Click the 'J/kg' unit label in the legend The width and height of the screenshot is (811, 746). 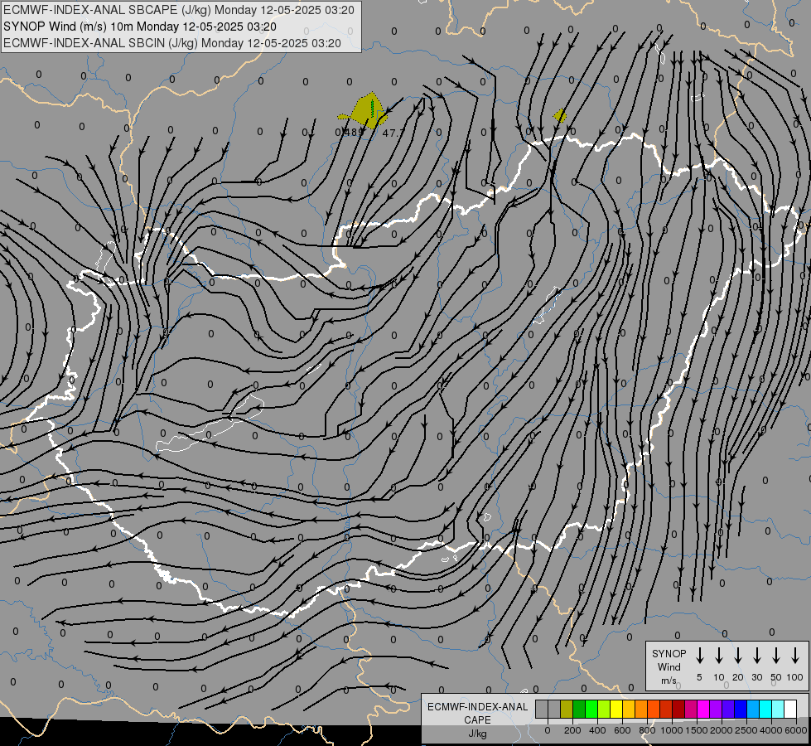pyautogui.click(x=477, y=734)
